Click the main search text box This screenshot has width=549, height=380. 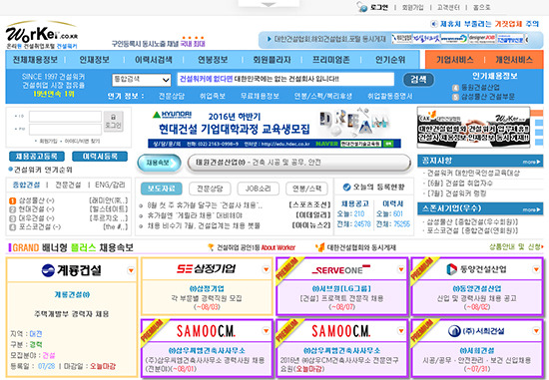(285, 79)
